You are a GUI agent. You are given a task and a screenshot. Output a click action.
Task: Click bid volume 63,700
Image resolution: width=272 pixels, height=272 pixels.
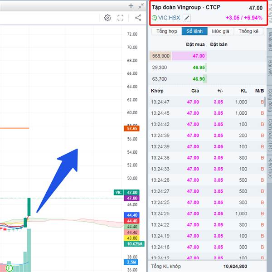point(160,79)
